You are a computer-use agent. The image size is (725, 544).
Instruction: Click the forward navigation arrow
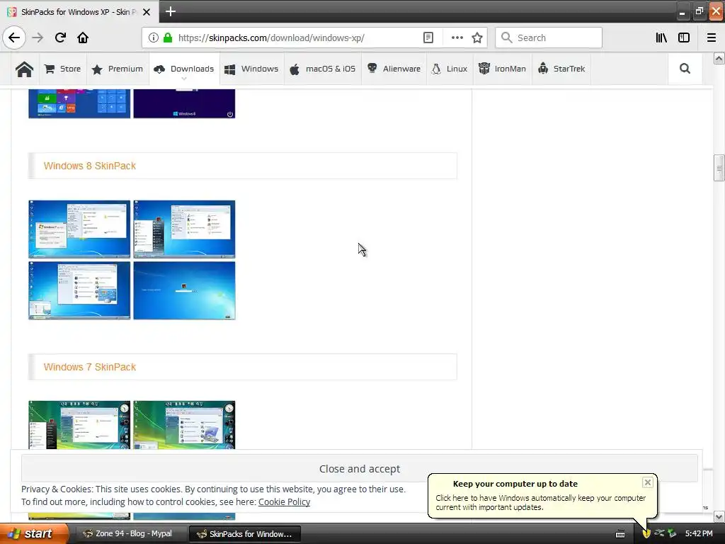[38, 38]
